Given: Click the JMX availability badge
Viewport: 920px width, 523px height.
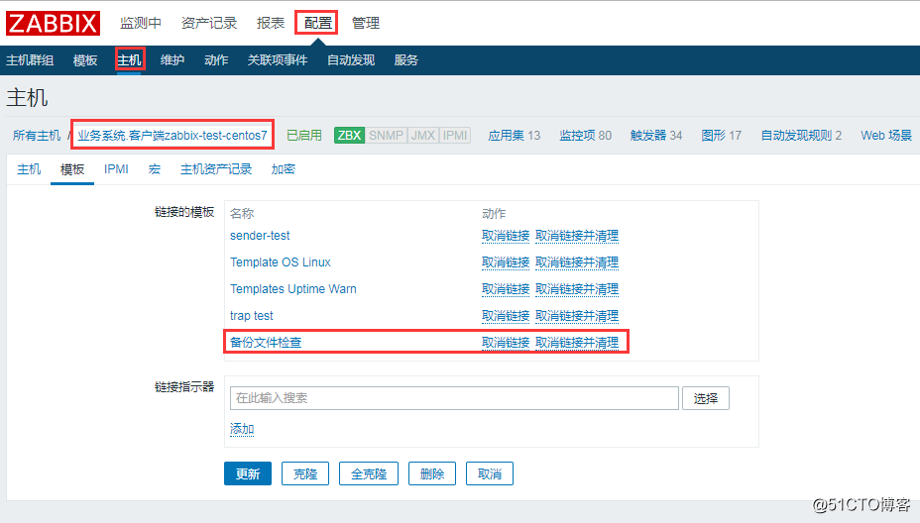Looking at the screenshot, I should click(x=422, y=136).
